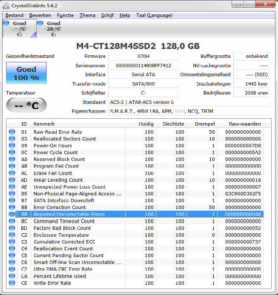The image size is (278, 295).
Task: Click the status icon of Reserved Block Count
Action: (12, 159)
